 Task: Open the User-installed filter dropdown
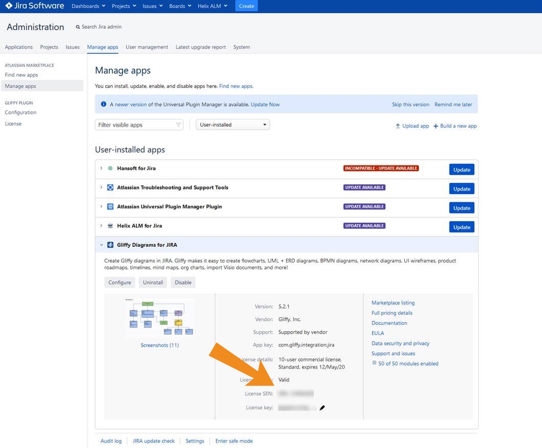[x=232, y=125]
